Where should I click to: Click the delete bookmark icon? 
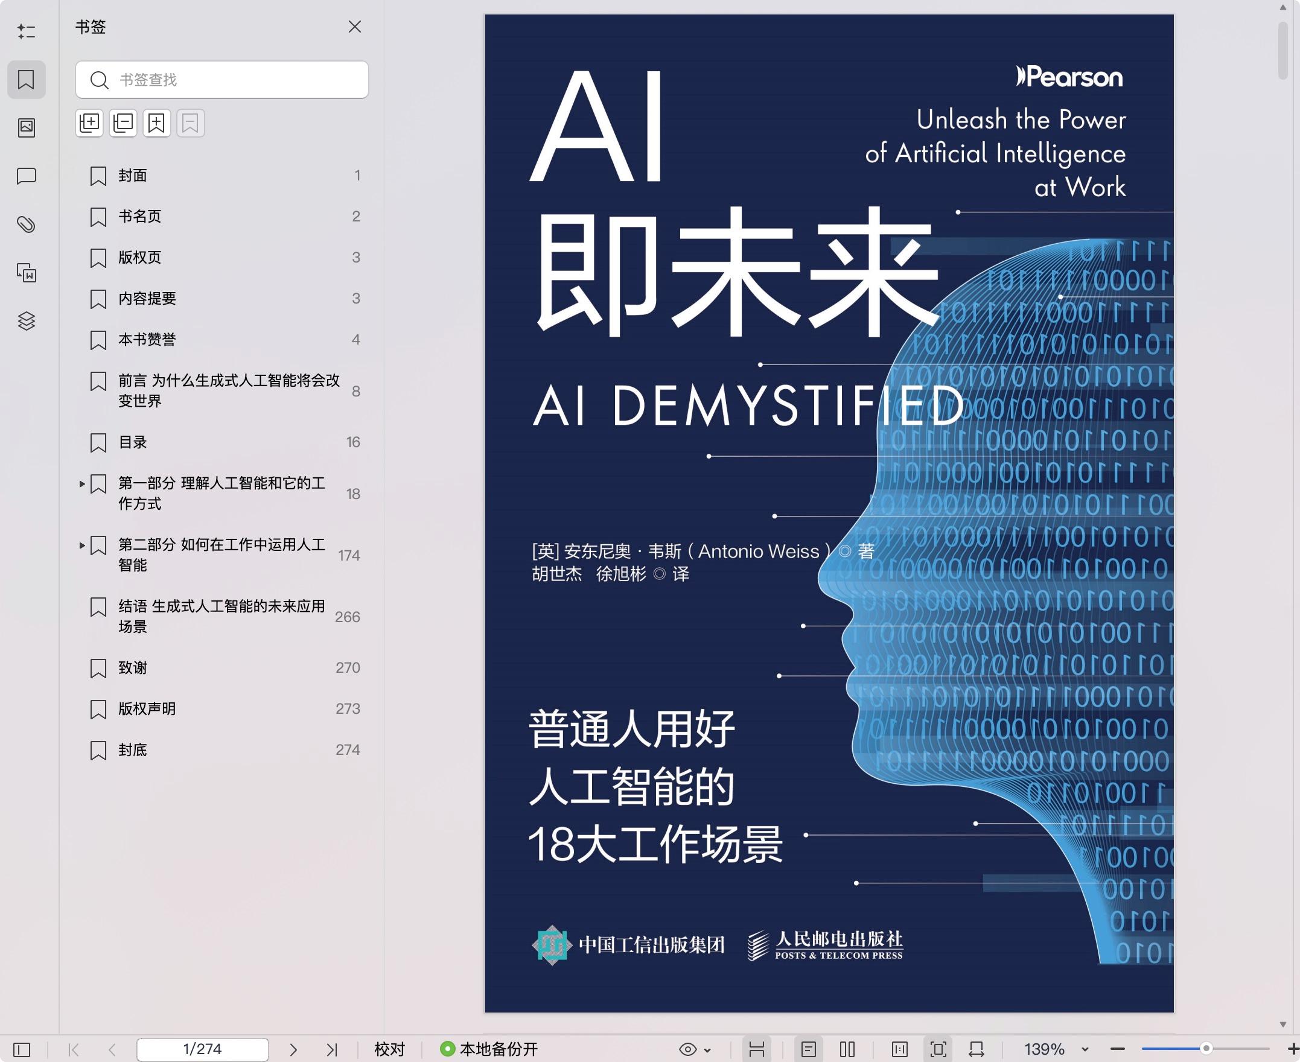(190, 123)
